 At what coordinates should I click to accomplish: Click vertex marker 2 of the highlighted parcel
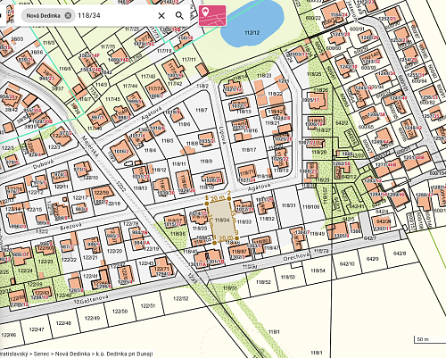tap(229, 199)
